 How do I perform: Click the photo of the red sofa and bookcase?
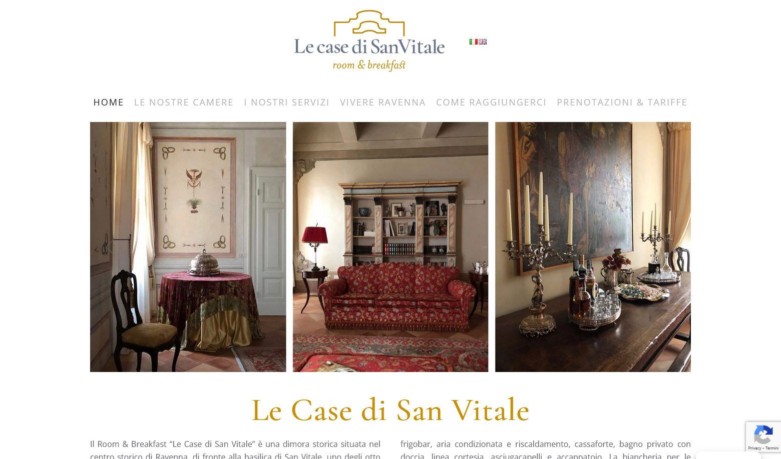(390, 247)
